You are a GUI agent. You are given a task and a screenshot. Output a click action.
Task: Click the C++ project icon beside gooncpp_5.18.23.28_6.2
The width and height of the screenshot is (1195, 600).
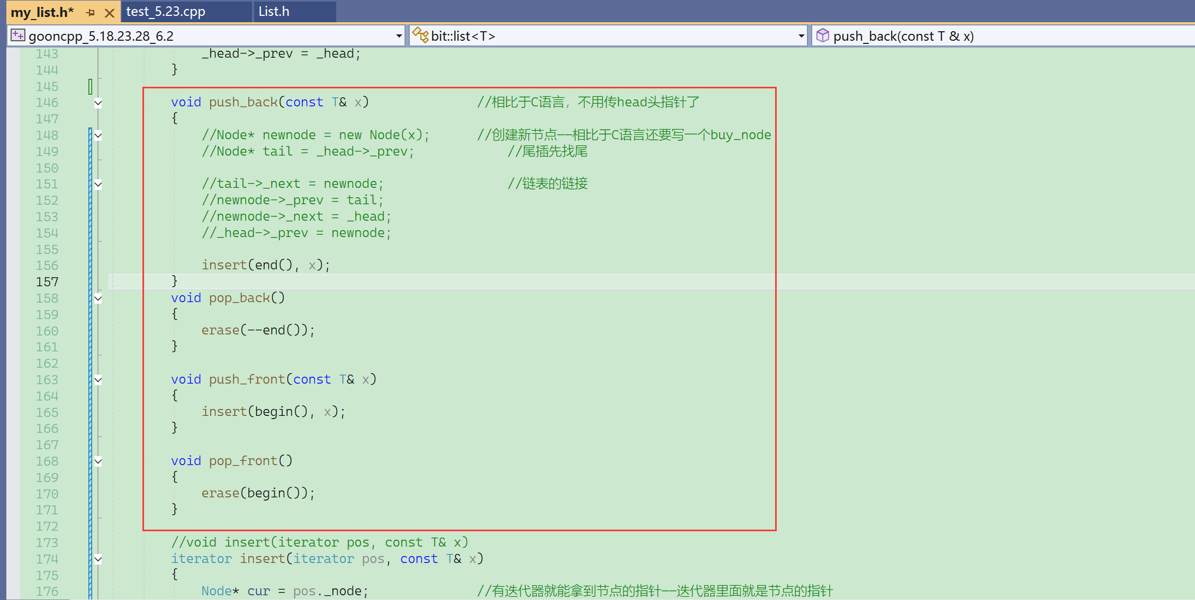[x=18, y=35]
